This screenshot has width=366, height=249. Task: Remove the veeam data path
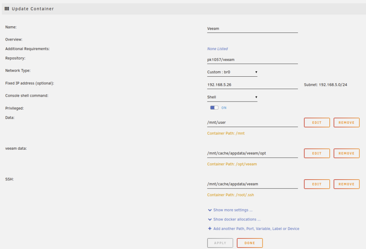pyautogui.click(x=346, y=153)
